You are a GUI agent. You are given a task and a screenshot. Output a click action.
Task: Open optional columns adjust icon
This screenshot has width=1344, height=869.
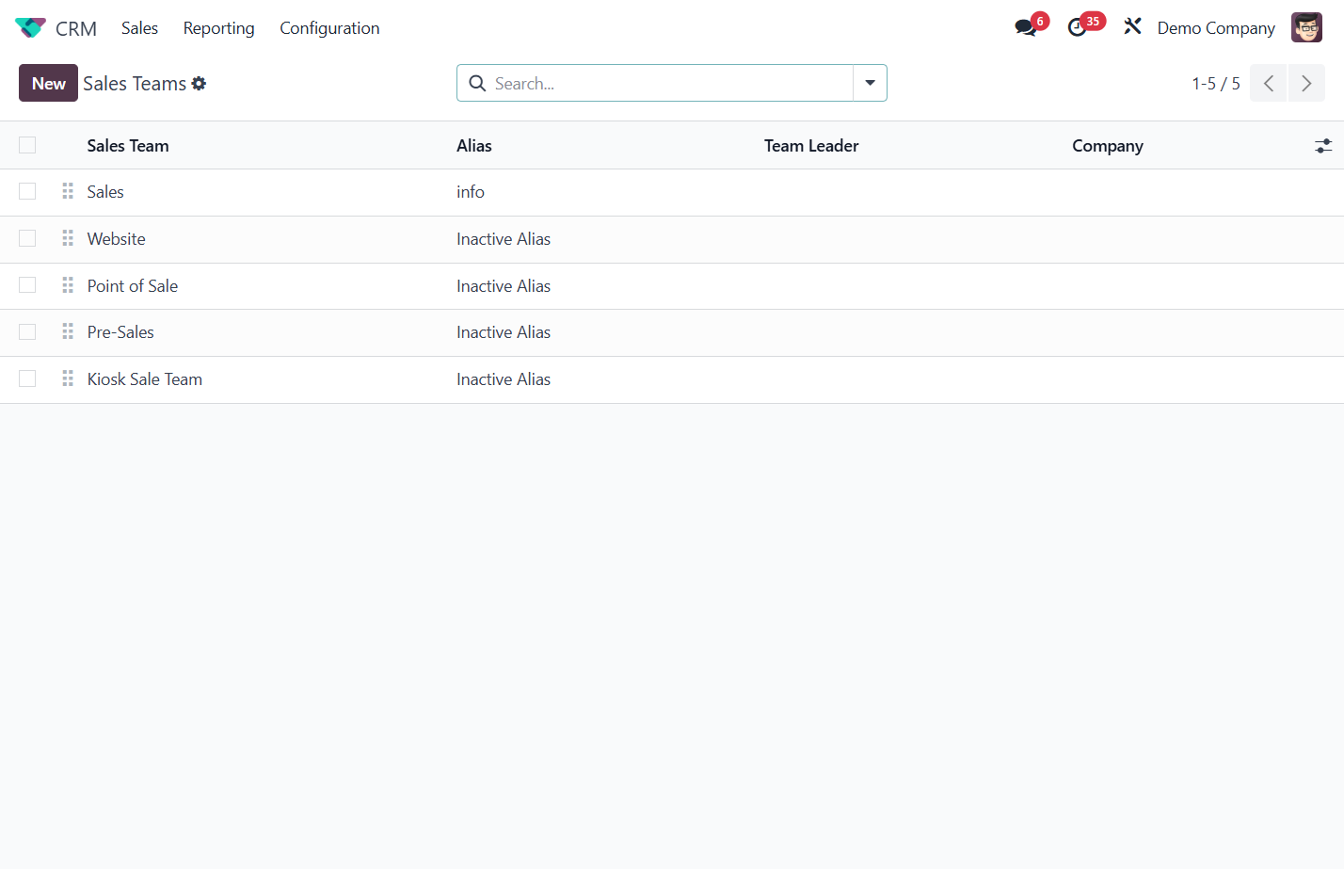coord(1323,146)
